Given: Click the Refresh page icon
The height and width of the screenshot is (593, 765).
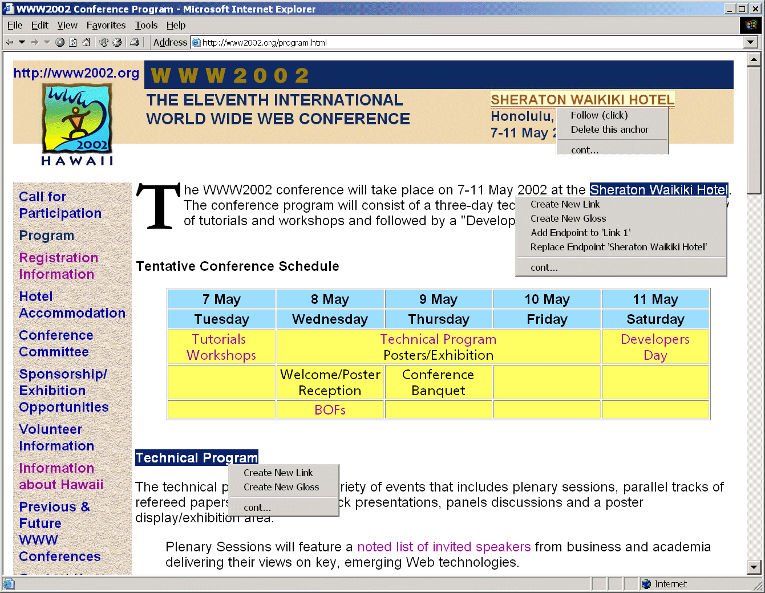Looking at the screenshot, I should tap(73, 42).
